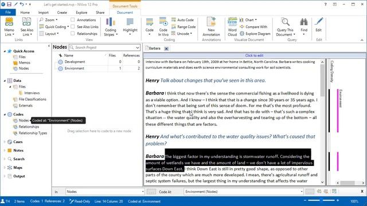Close the Quick Coding bar
The image size is (367, 206).
(x=362, y=191)
